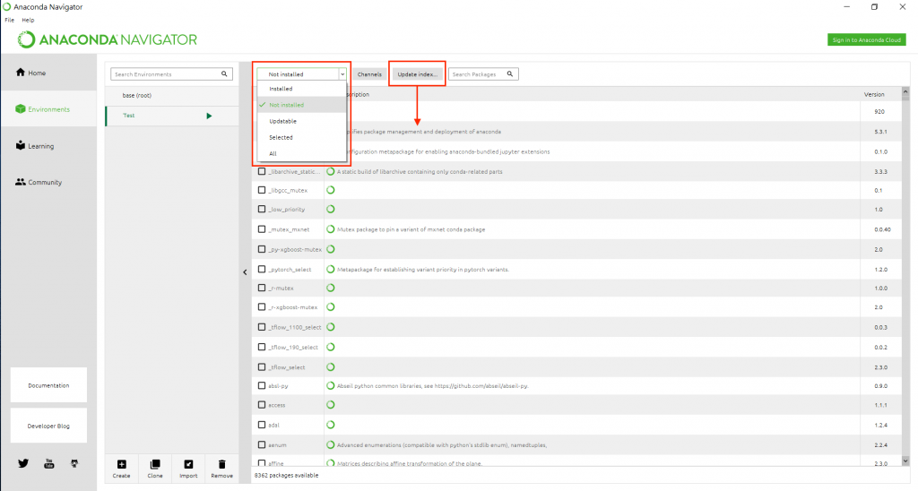918x491 pixels.
Task: Choose Selected from the filter list
Action: pos(302,137)
